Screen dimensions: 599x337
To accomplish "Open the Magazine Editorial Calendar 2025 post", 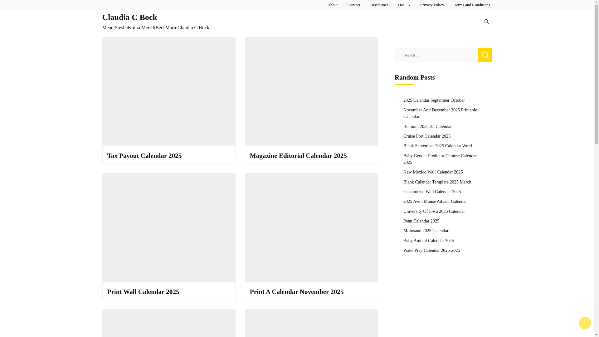I will point(298,156).
